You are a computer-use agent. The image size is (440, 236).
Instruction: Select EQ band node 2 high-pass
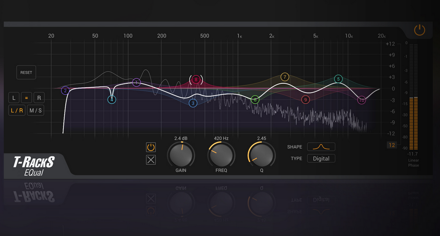(x=65, y=91)
